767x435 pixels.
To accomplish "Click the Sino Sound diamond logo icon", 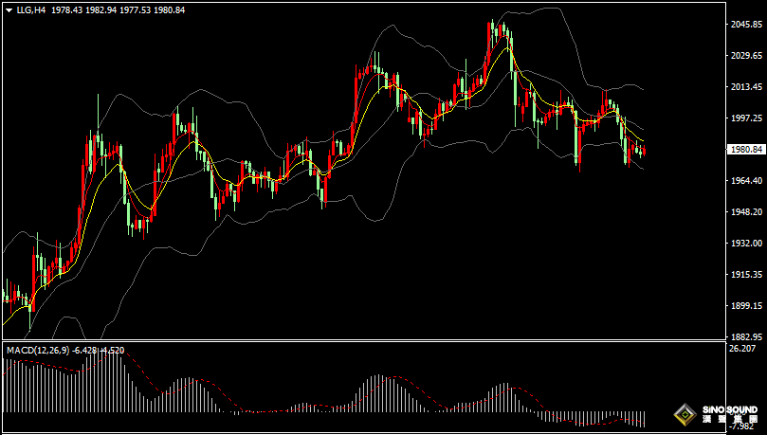I will pos(685,414).
